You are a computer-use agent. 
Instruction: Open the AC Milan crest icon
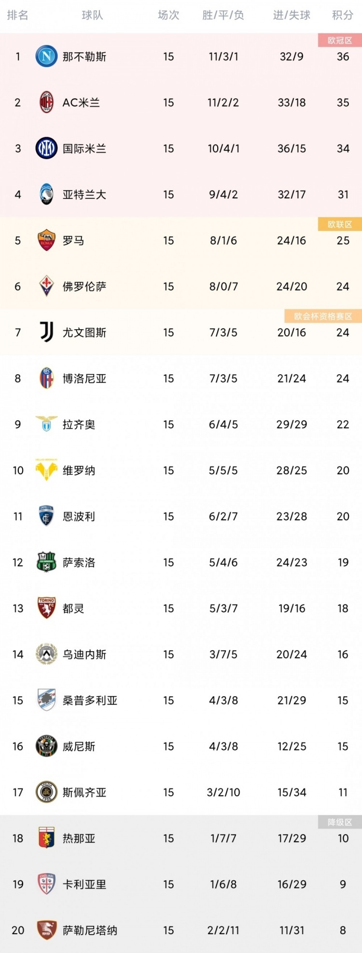click(x=46, y=103)
